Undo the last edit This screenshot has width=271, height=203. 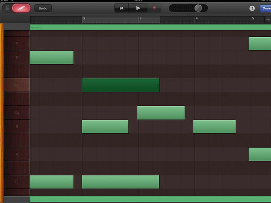[x=43, y=8]
